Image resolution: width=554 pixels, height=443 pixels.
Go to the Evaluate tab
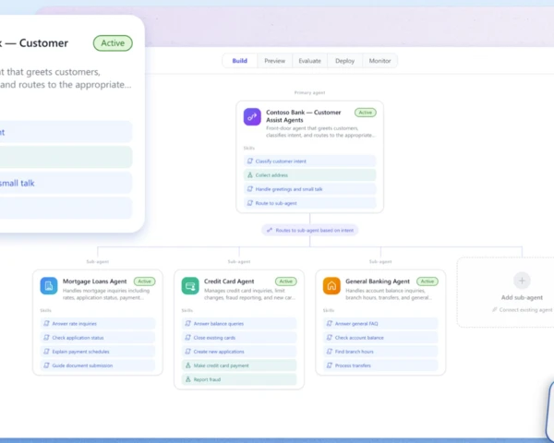pos(309,61)
